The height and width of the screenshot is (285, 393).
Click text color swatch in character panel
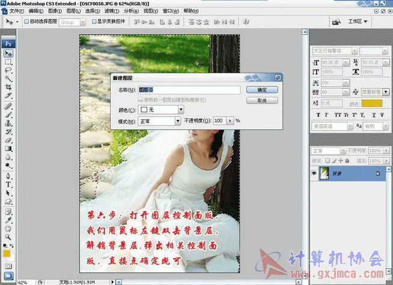tap(372, 103)
